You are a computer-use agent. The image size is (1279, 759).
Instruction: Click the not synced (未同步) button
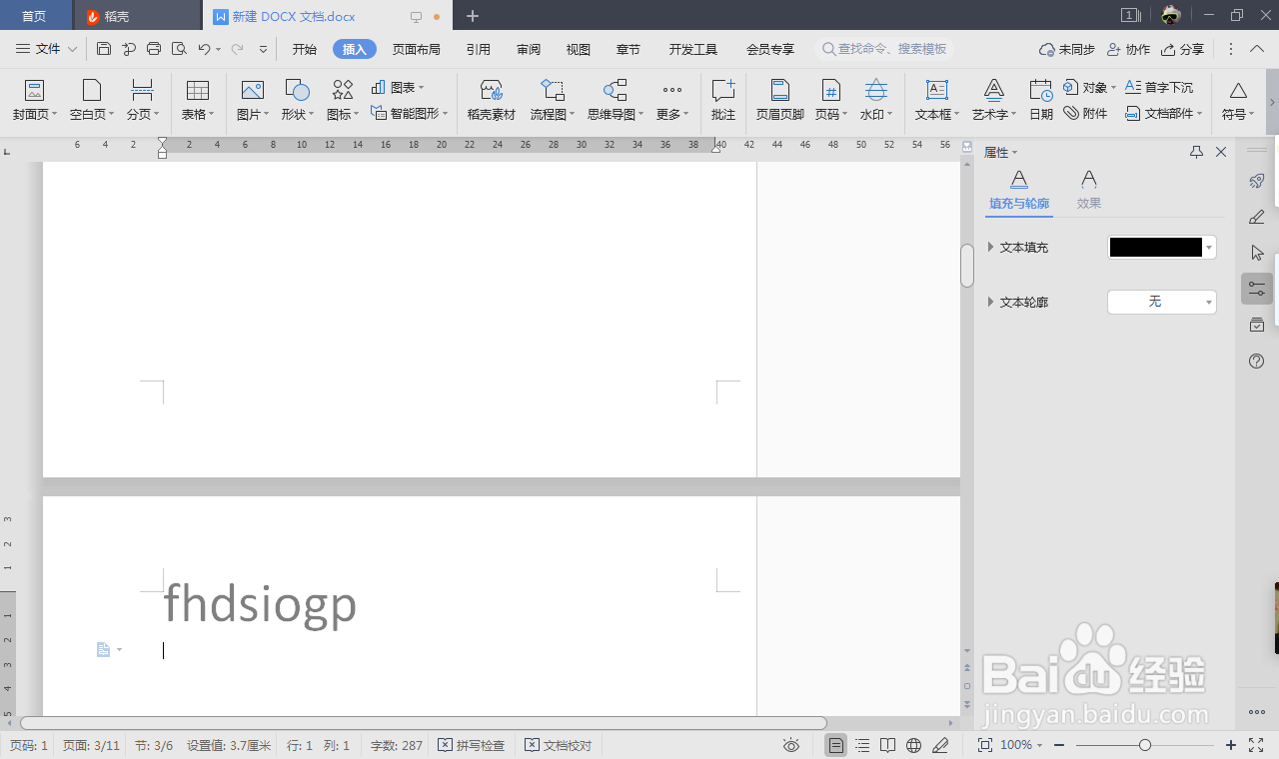pos(1067,49)
